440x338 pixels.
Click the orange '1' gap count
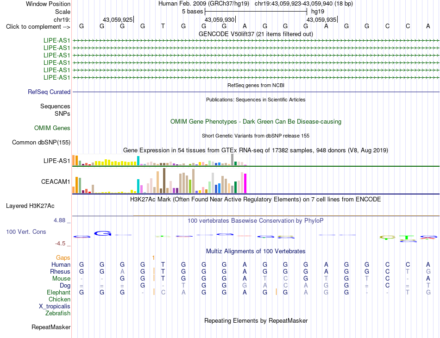click(x=153, y=257)
